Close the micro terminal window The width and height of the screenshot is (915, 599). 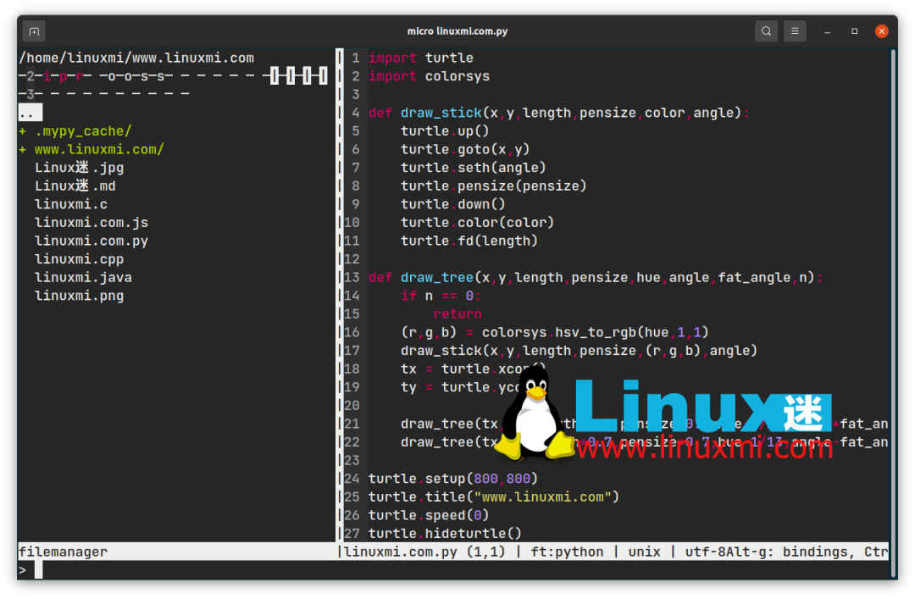[882, 31]
